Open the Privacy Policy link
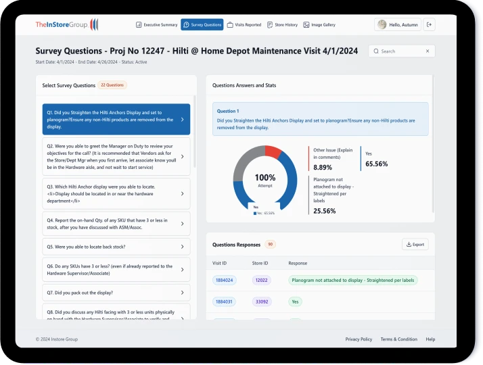This screenshot has width=483, height=365. pyautogui.click(x=359, y=339)
